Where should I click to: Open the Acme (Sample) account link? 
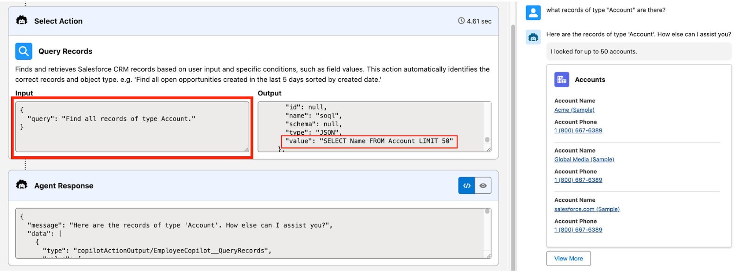(x=574, y=110)
